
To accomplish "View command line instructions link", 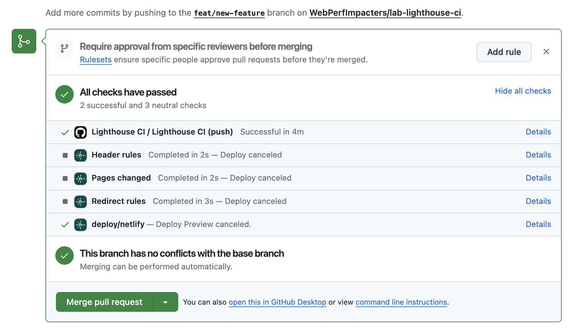I will (401, 302).
